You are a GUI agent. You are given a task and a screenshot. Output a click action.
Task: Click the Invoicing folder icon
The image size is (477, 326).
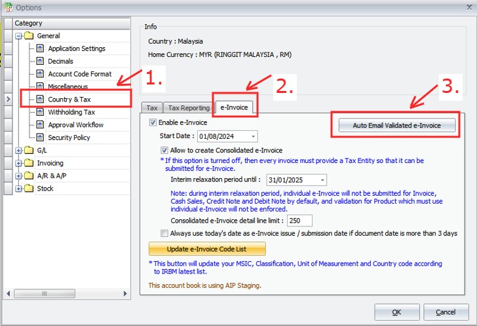click(x=29, y=163)
